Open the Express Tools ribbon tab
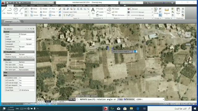Screen dimensions: 198x111 click(115, 6)
